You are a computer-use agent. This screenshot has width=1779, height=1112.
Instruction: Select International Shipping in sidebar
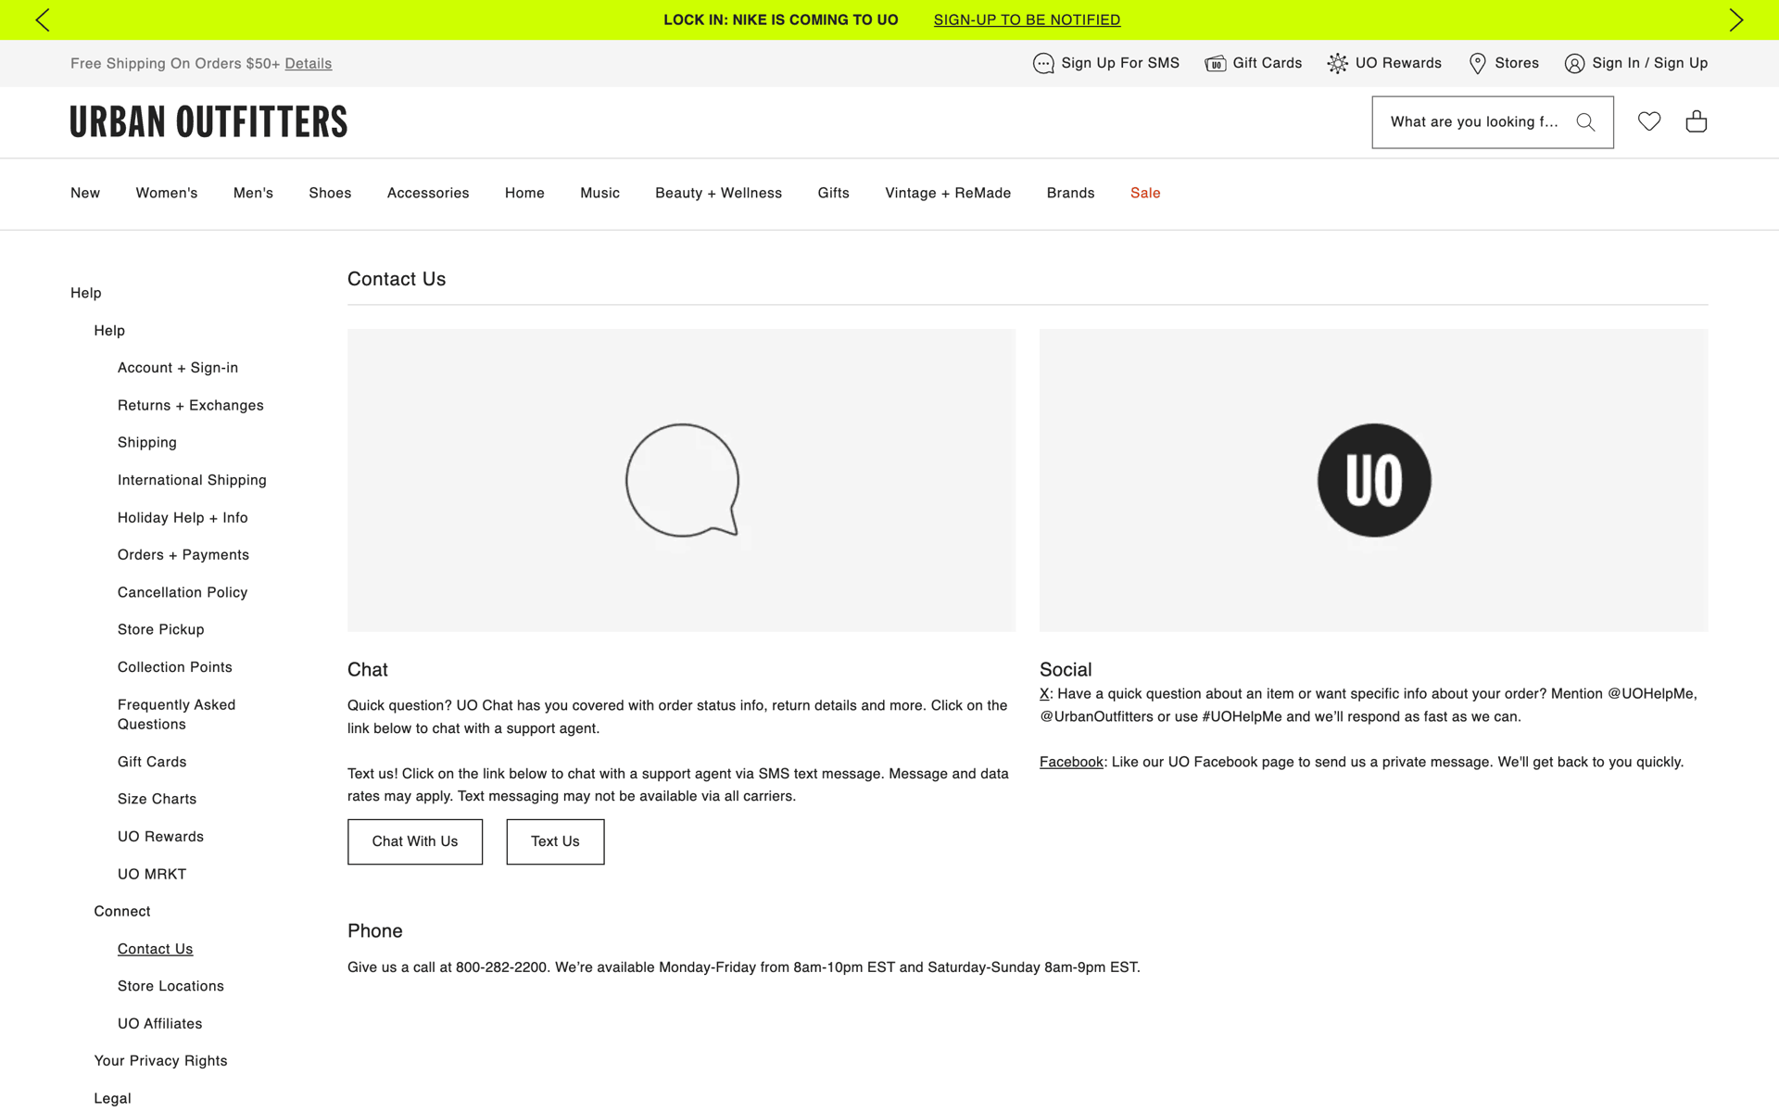click(192, 480)
